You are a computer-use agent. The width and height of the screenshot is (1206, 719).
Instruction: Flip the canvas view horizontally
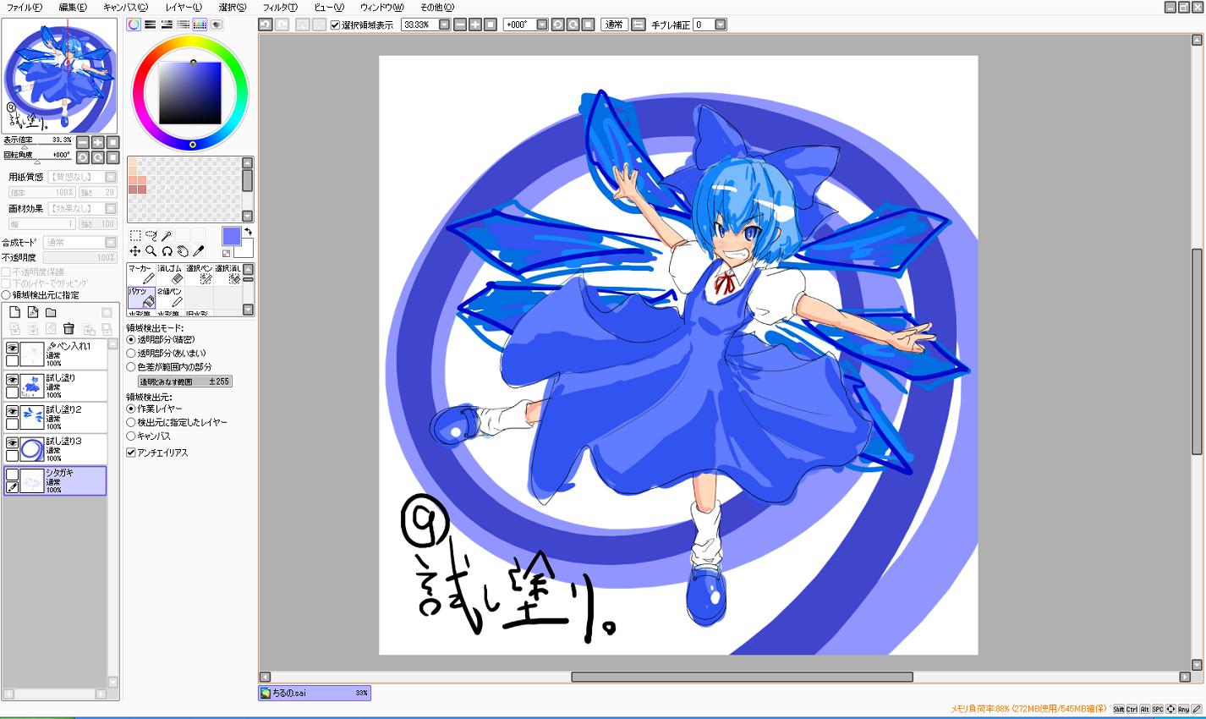639,25
